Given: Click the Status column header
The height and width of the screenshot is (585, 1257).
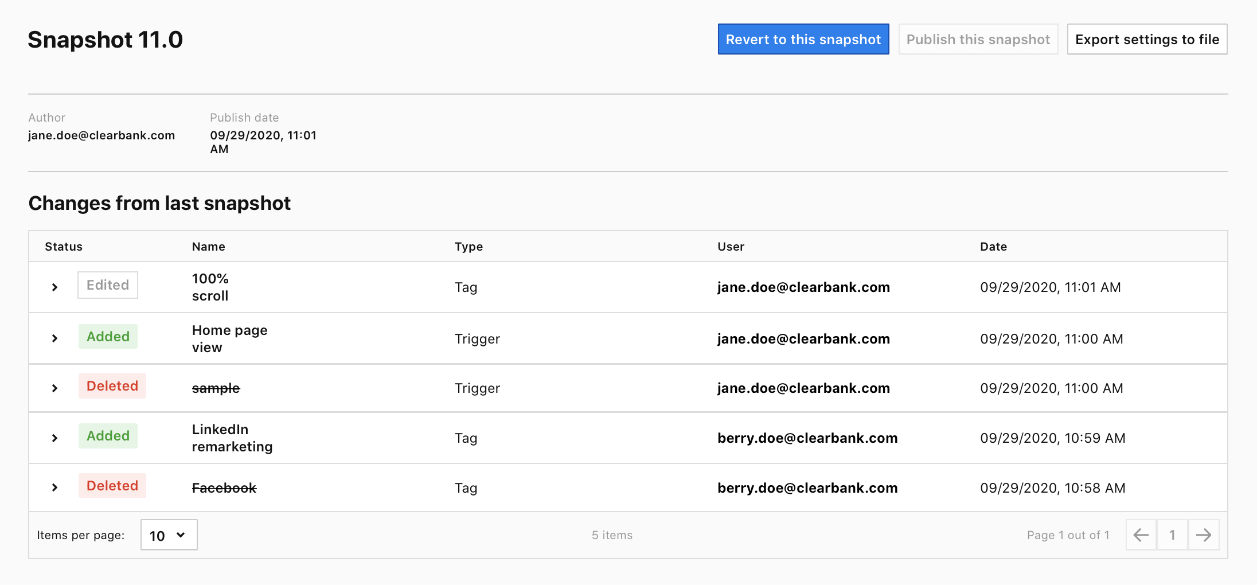Looking at the screenshot, I should 64,247.
